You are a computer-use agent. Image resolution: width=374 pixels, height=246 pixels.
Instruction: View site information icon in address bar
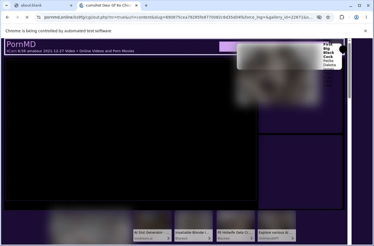38,17
